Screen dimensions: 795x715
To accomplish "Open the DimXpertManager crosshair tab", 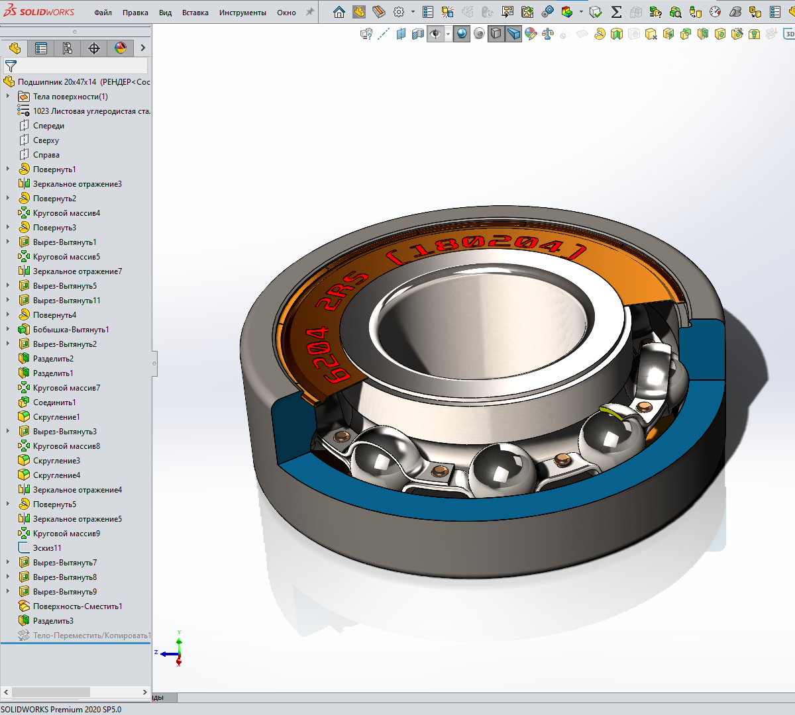I will point(94,48).
